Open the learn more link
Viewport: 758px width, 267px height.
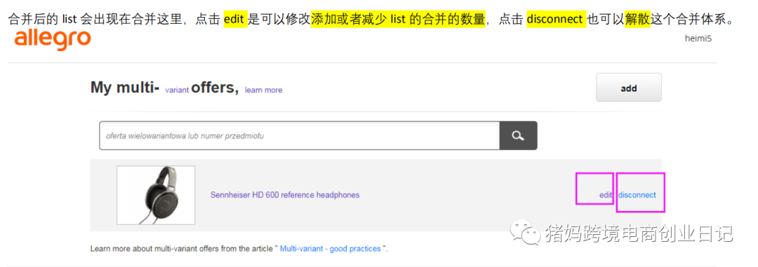[x=263, y=90]
